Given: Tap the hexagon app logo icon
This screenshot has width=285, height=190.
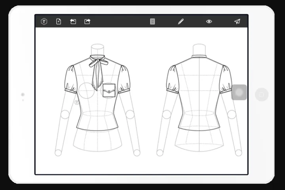Looking at the screenshot, I should coord(44,21).
